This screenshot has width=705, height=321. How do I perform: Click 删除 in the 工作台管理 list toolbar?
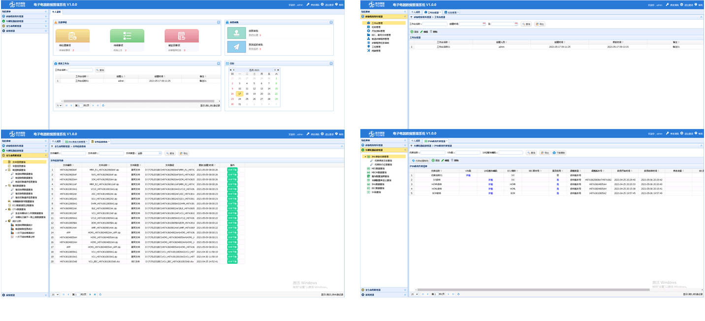(x=434, y=32)
